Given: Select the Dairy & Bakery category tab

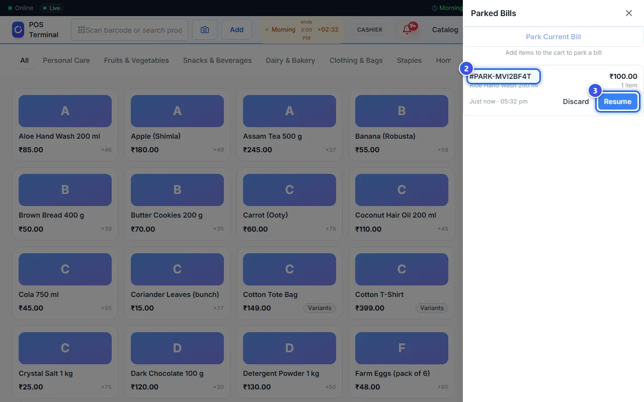Looking at the screenshot, I should pyautogui.click(x=290, y=60).
